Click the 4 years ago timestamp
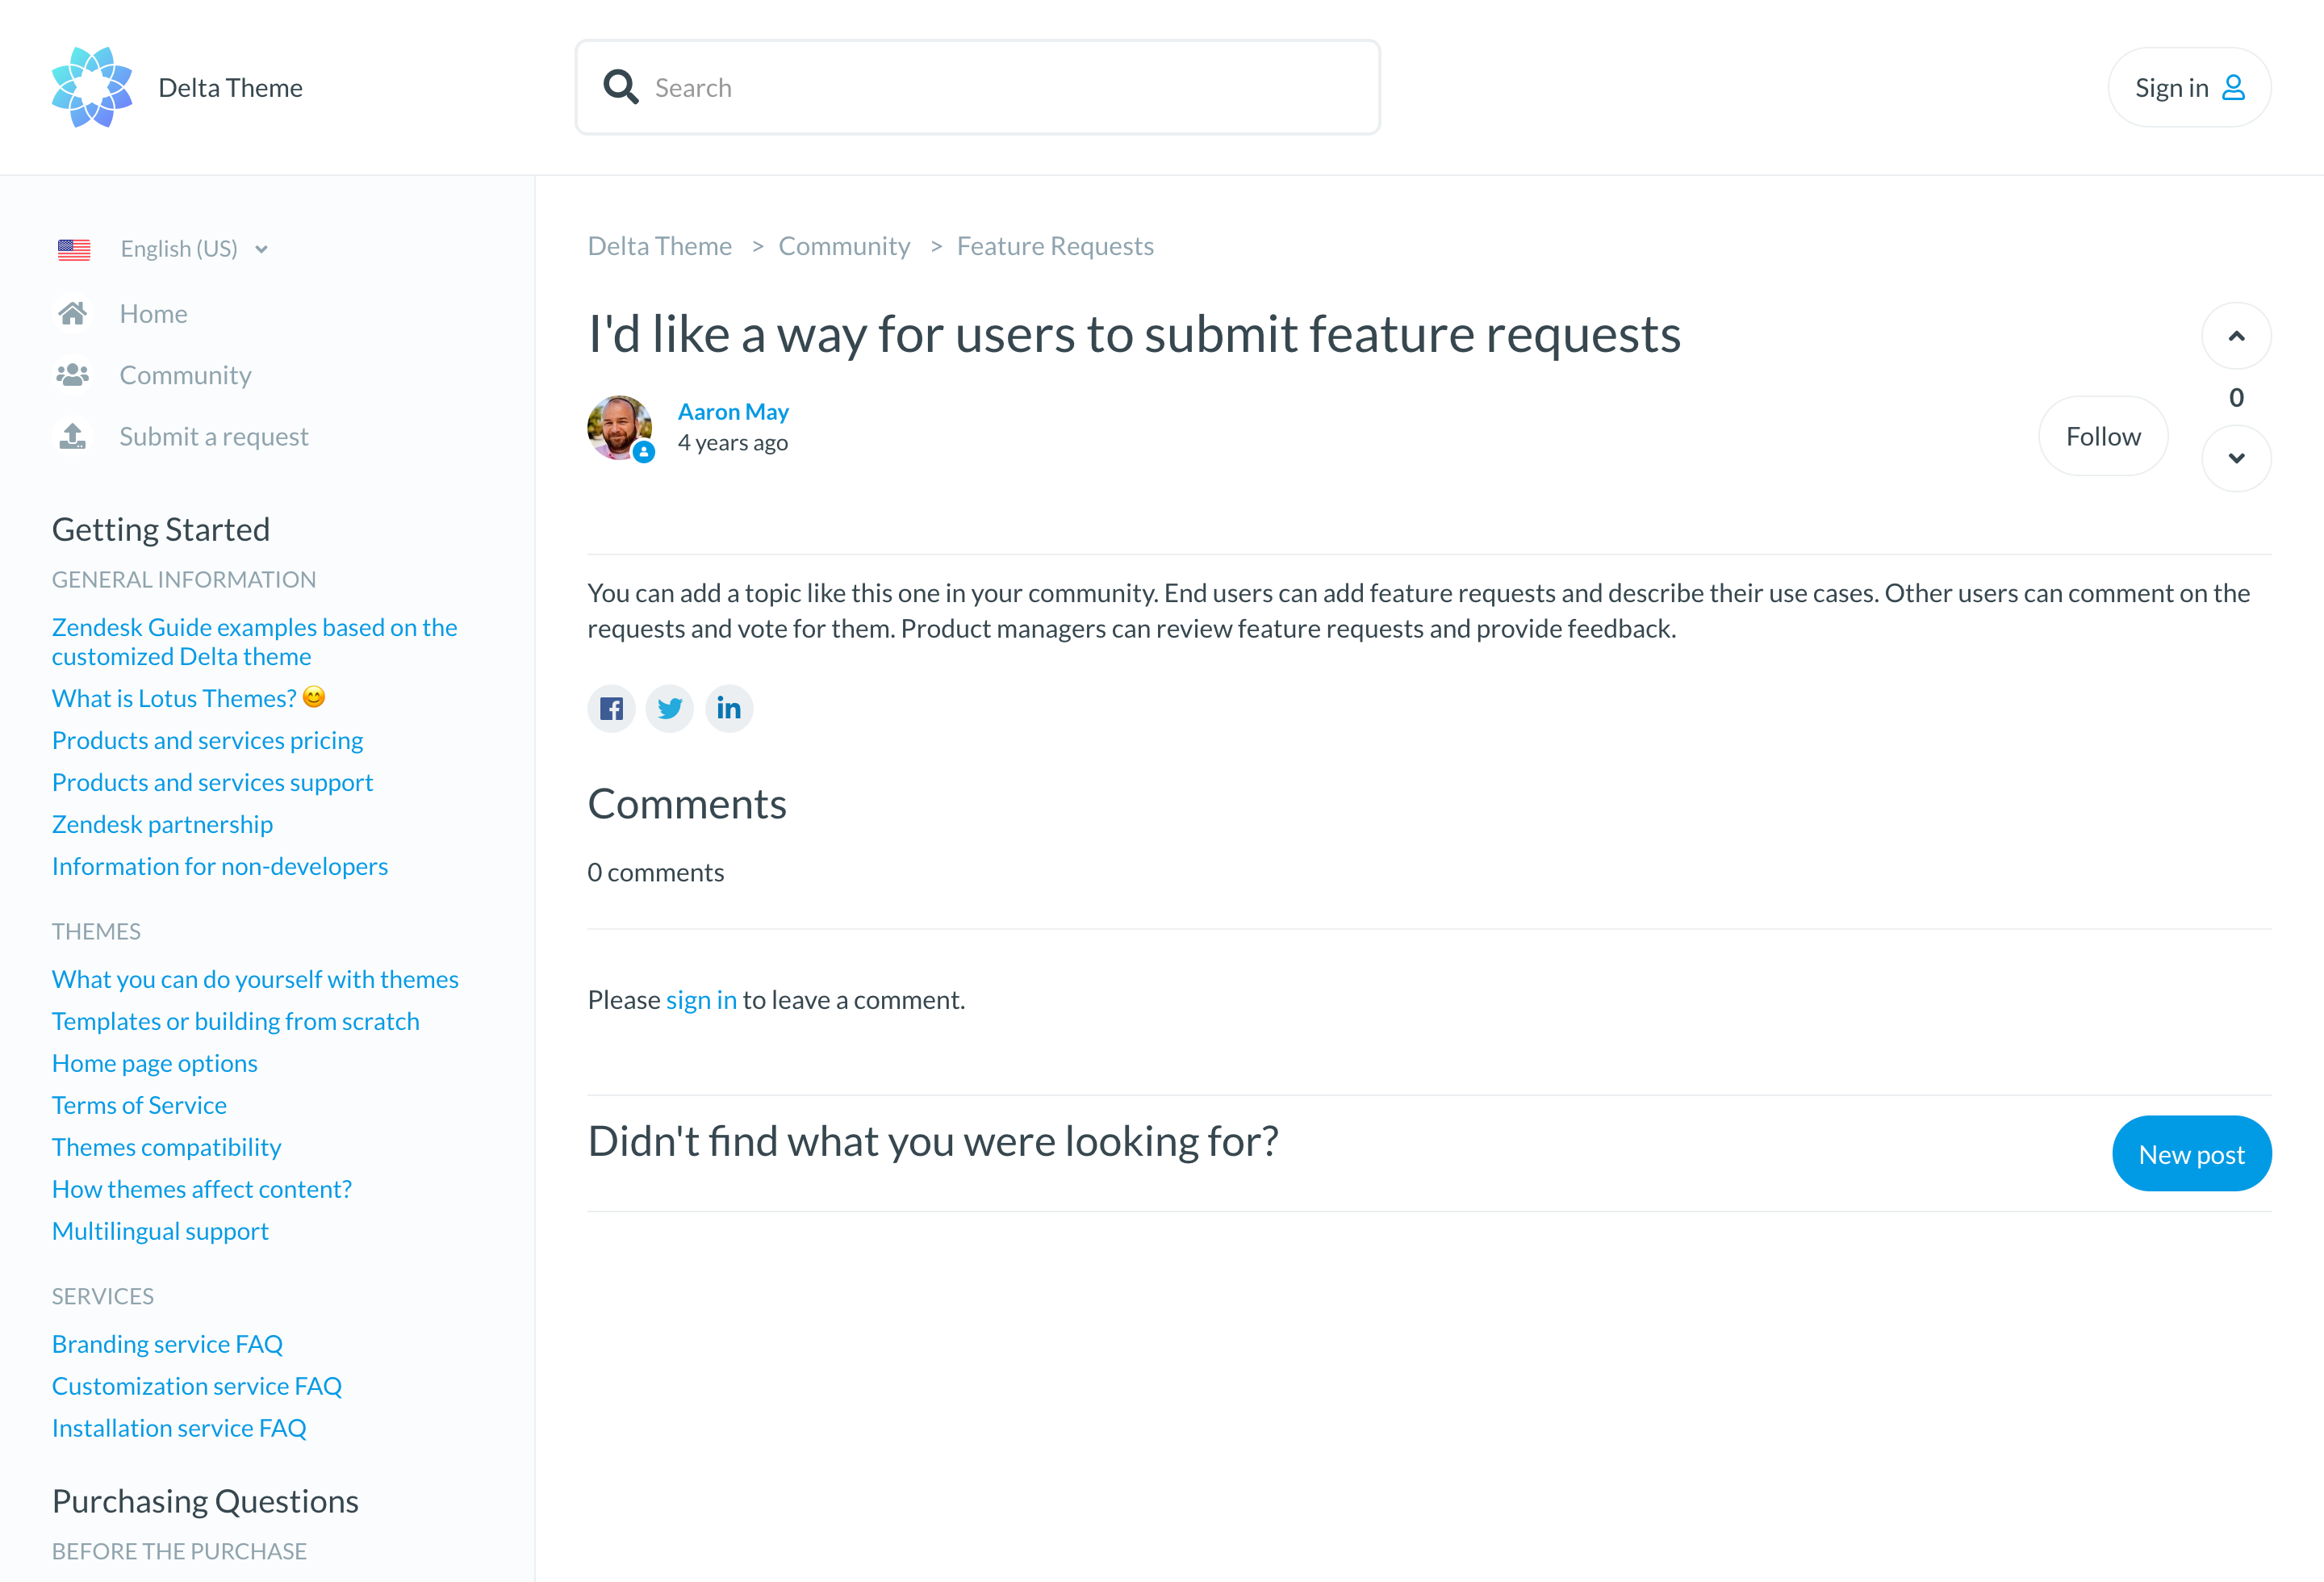Screen dimensions: 2324x1582 [733, 443]
